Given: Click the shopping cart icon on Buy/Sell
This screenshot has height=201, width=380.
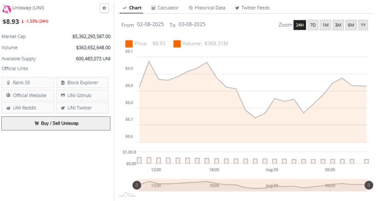Looking at the screenshot, I should pos(36,123).
